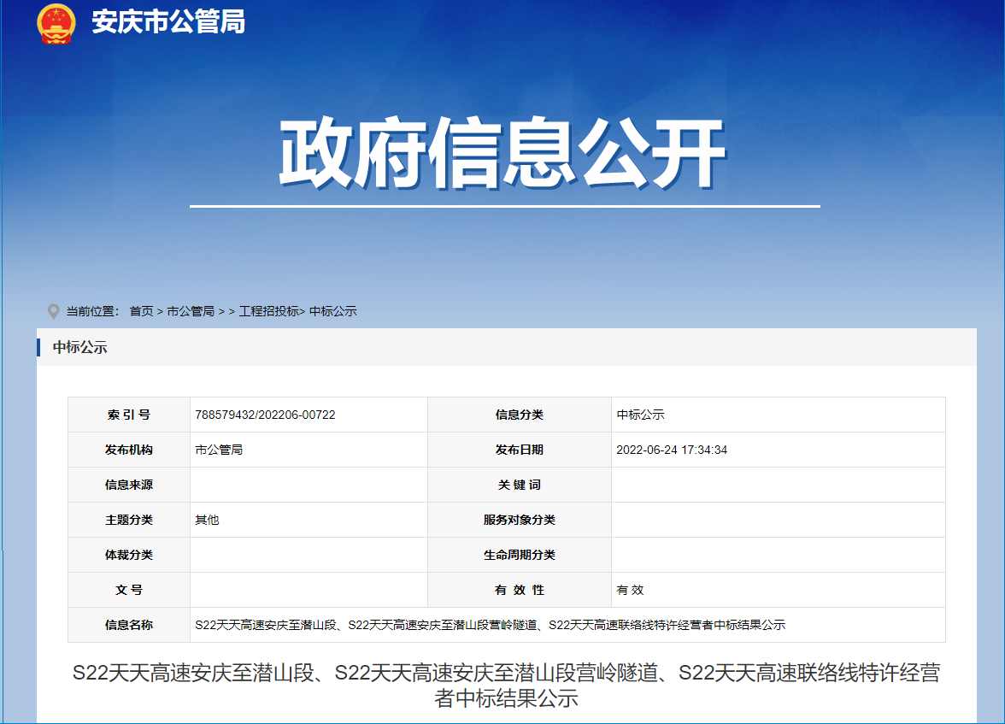Click the publish date 2022-06-24 17:34:34

tap(672, 450)
